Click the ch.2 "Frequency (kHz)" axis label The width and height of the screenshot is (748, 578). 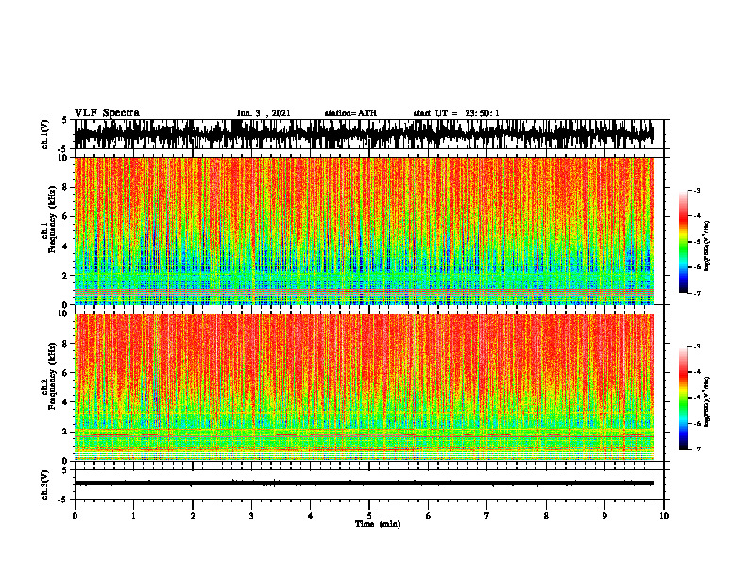[53, 376]
